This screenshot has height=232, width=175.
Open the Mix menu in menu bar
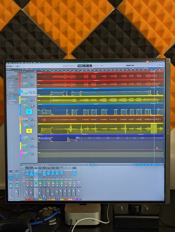click(29, 63)
